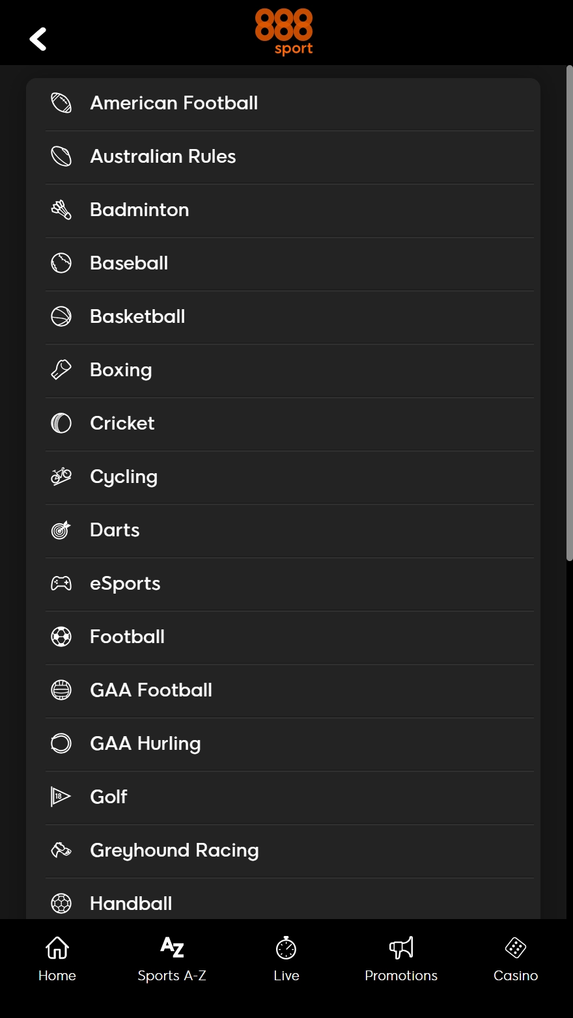This screenshot has height=1018, width=573.
Task: Open the Football sport entry
Action: click(128, 637)
